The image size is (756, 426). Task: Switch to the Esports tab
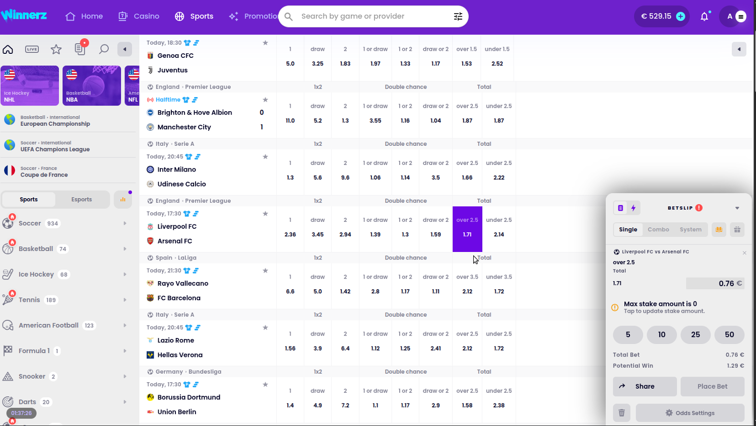pos(82,200)
